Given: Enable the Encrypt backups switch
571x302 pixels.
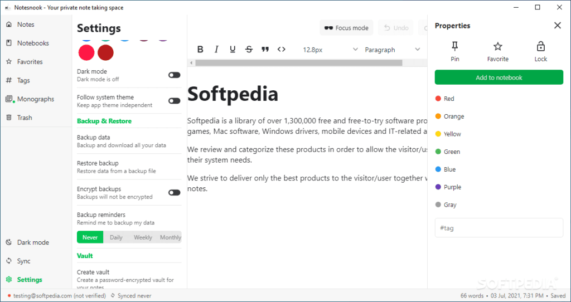Looking at the screenshot, I should (x=175, y=192).
